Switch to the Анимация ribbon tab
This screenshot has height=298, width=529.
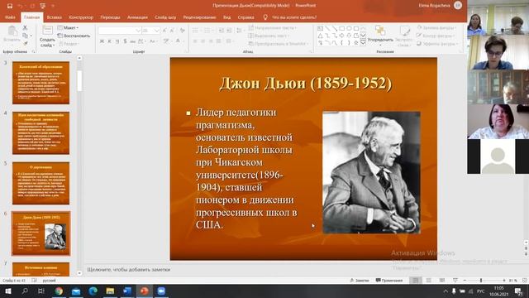click(137, 17)
